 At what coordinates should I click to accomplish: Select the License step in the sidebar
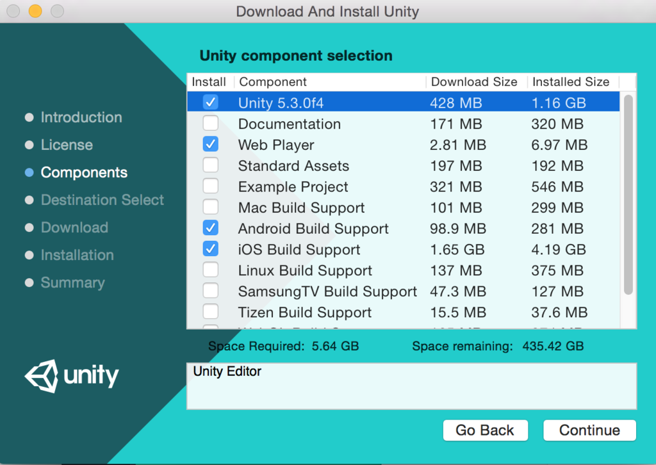tap(66, 145)
